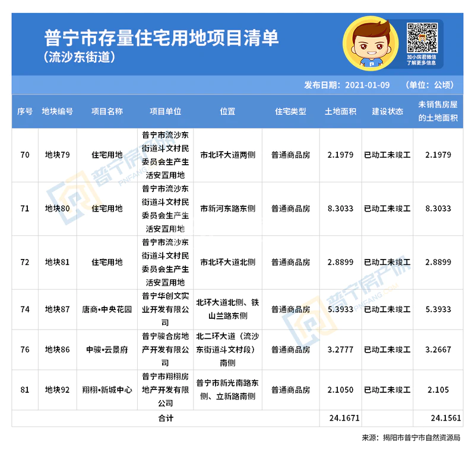Click the land area value 8.3033 in 土地面积 column
The width and height of the screenshot is (475, 451).
(x=340, y=209)
